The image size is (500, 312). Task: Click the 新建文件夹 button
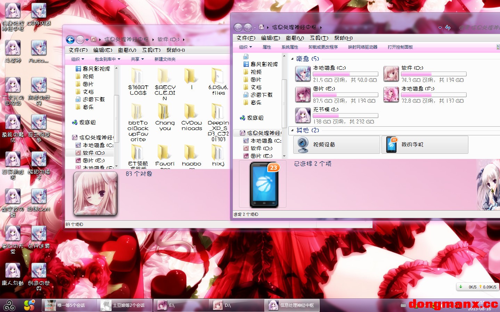[165, 59]
